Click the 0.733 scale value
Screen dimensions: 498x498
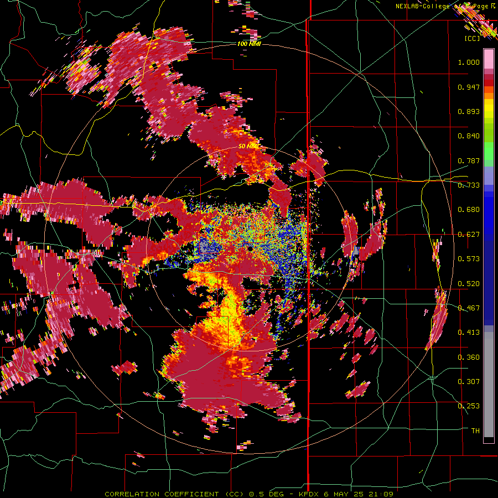click(x=469, y=185)
